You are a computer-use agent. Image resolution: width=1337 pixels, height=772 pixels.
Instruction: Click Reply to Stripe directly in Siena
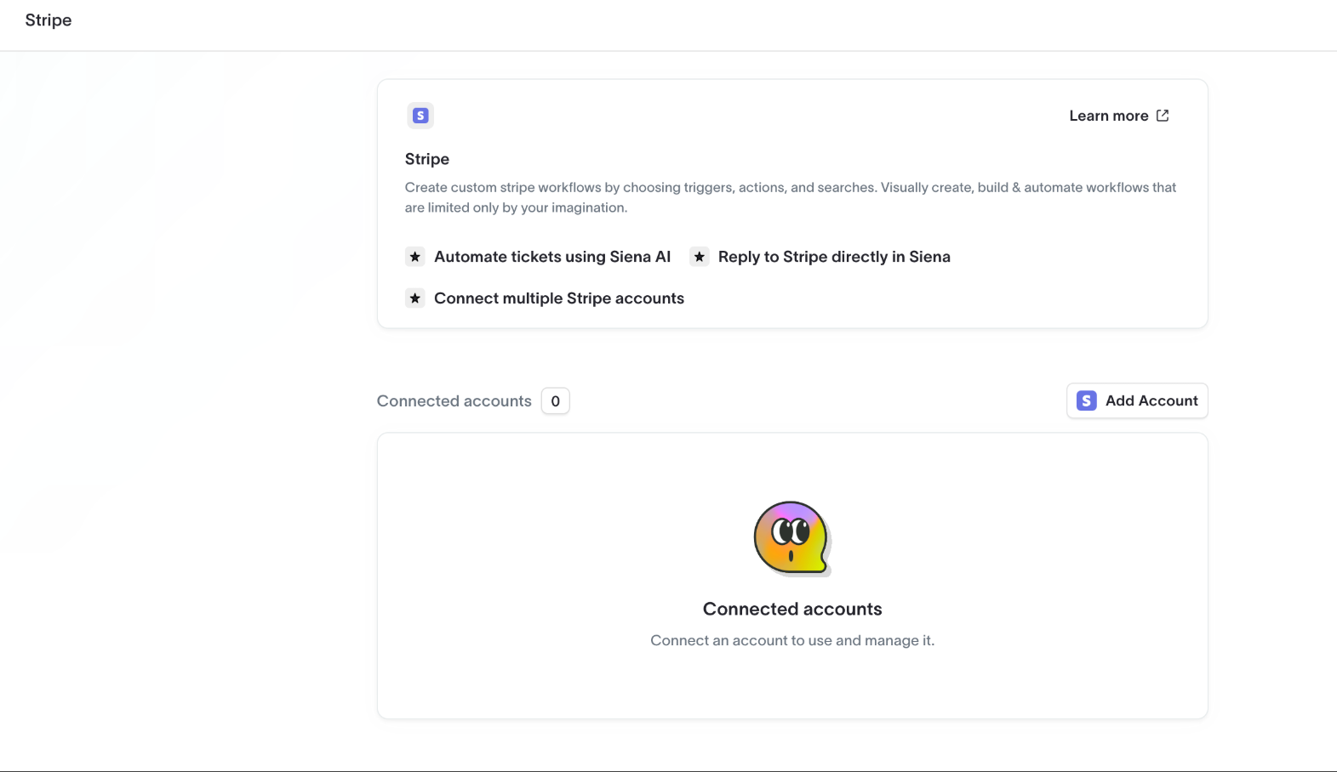point(834,257)
